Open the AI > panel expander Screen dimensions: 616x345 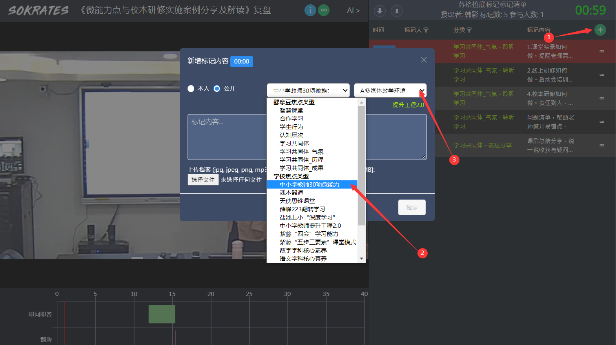[353, 11]
